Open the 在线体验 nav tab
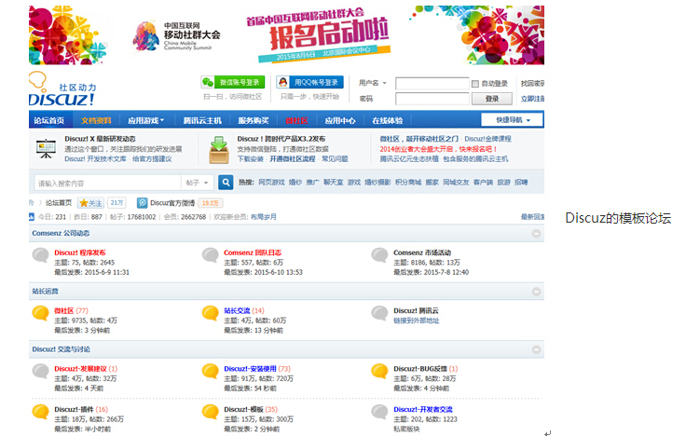Image resolution: width=686 pixels, height=436 pixels. (387, 120)
